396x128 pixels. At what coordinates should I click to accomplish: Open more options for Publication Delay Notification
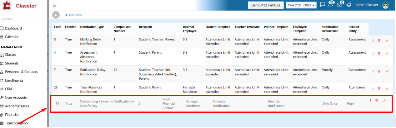tap(373, 71)
